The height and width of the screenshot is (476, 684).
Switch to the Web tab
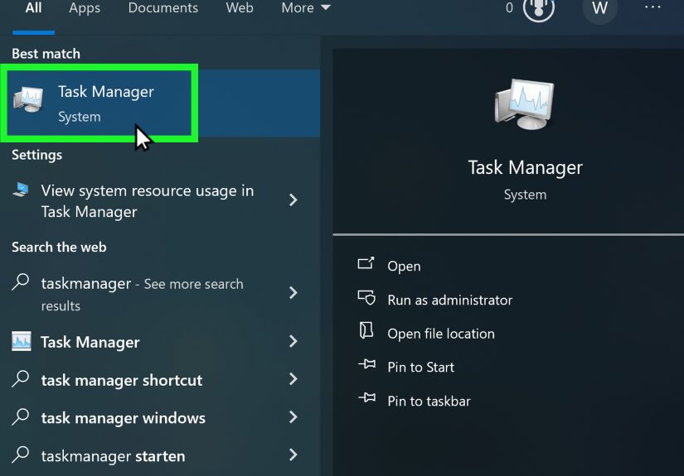click(240, 7)
